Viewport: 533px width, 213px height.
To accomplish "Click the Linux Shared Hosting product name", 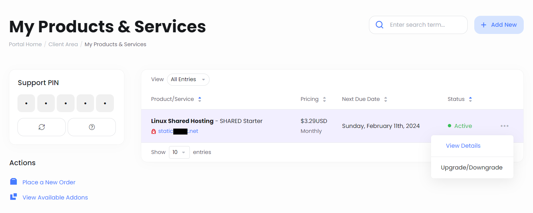I will point(182,121).
